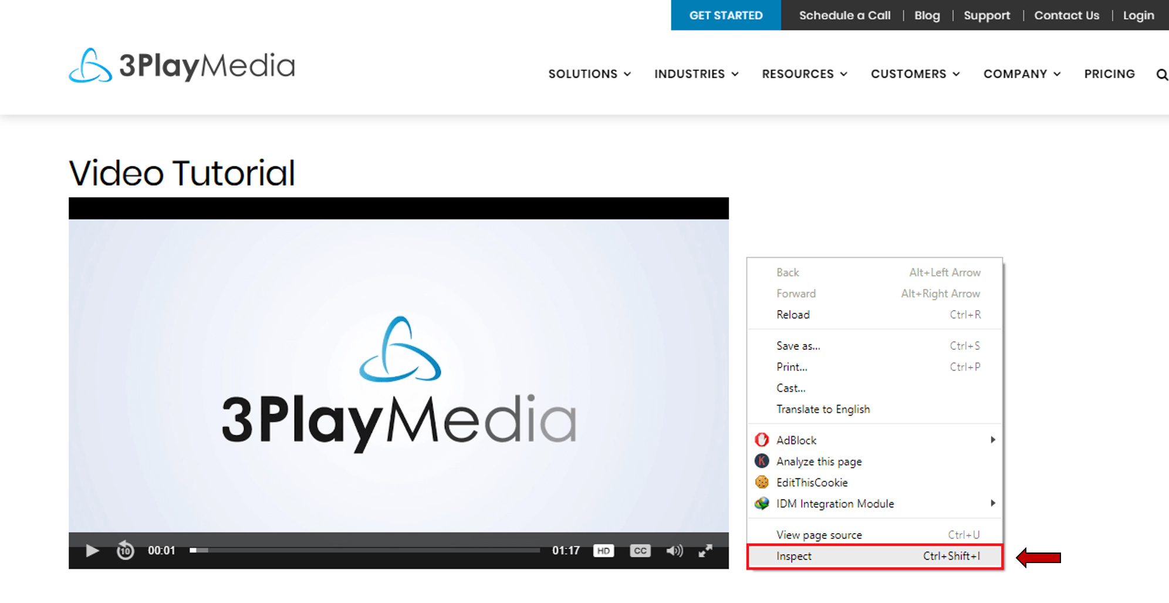
Task: Mute the video volume
Action: click(x=674, y=551)
